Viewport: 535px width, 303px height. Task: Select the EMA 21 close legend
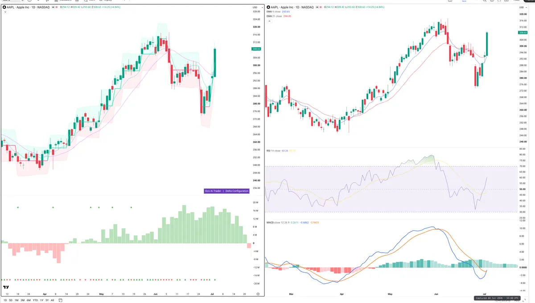pyautogui.click(x=275, y=16)
